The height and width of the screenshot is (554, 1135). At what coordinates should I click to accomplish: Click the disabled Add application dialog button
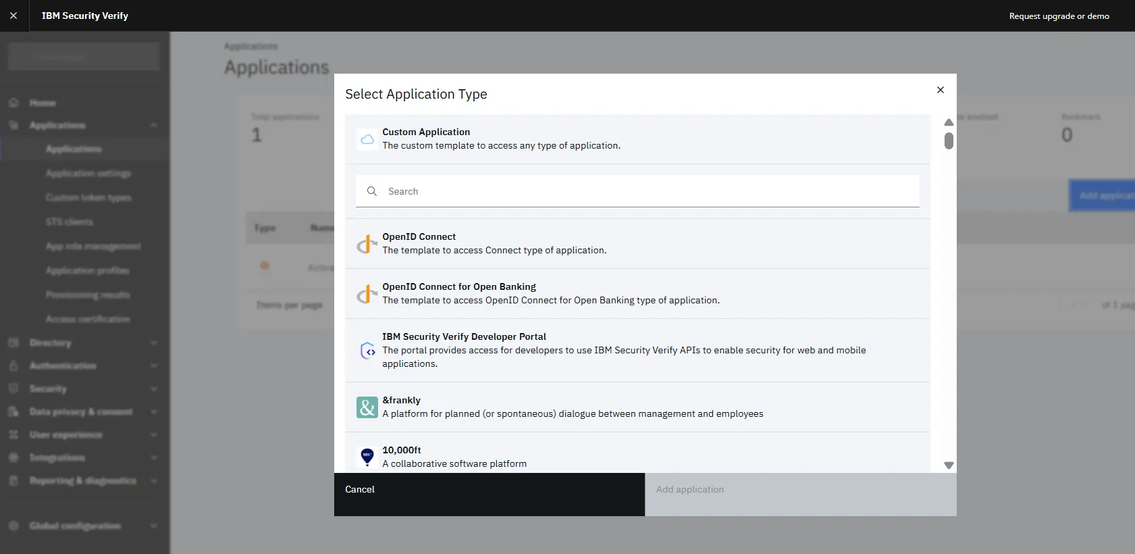coord(801,495)
